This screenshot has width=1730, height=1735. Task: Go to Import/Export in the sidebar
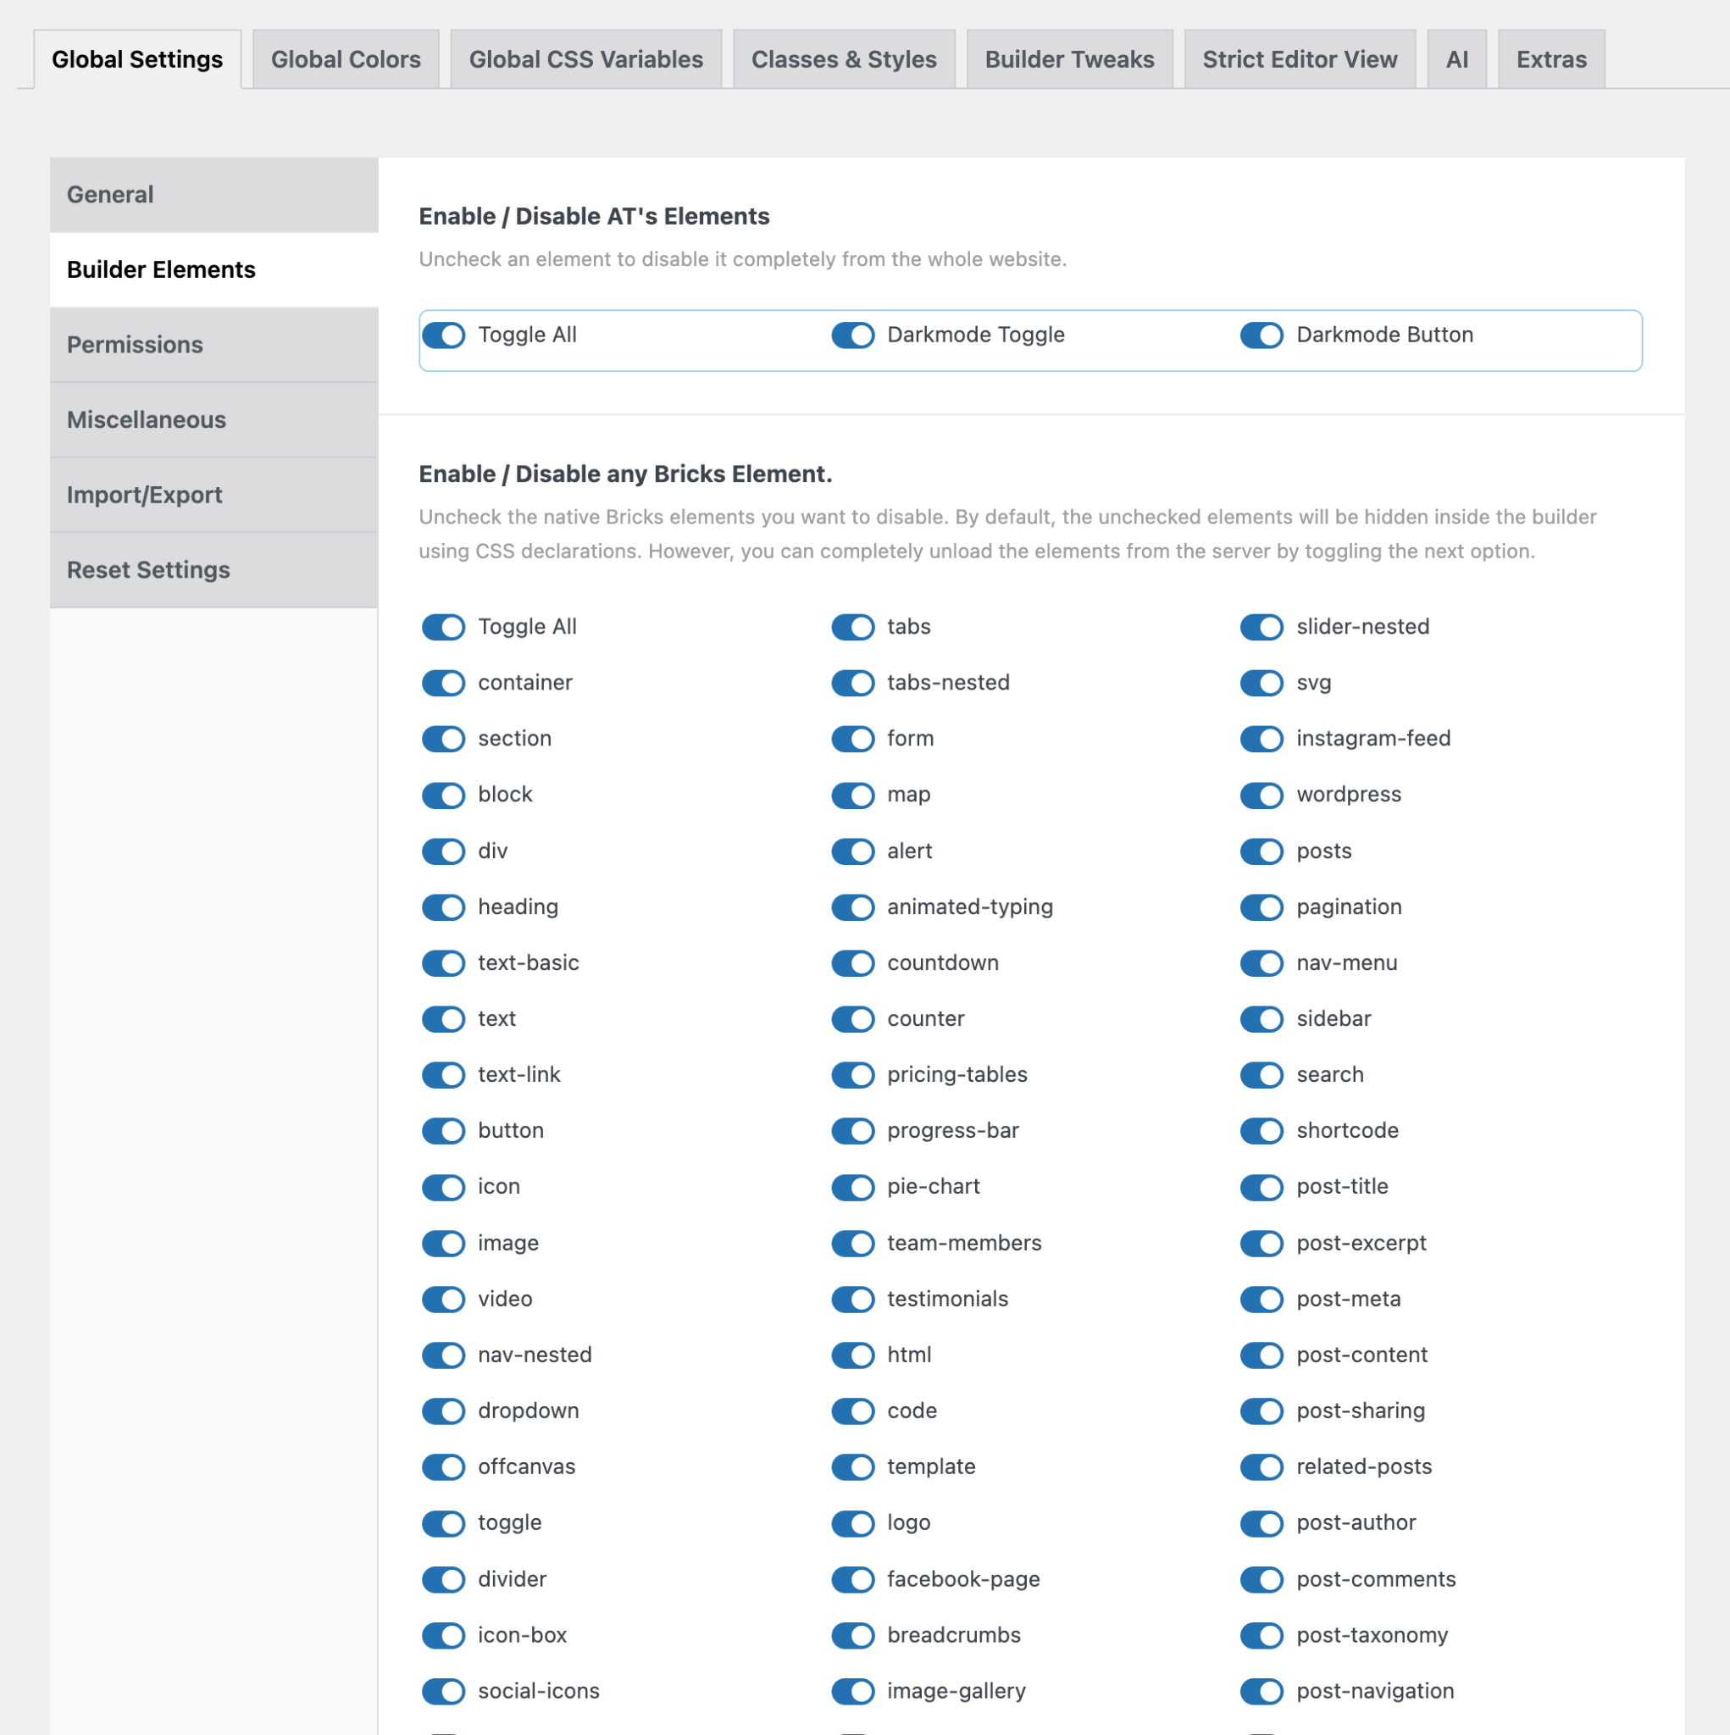(213, 495)
